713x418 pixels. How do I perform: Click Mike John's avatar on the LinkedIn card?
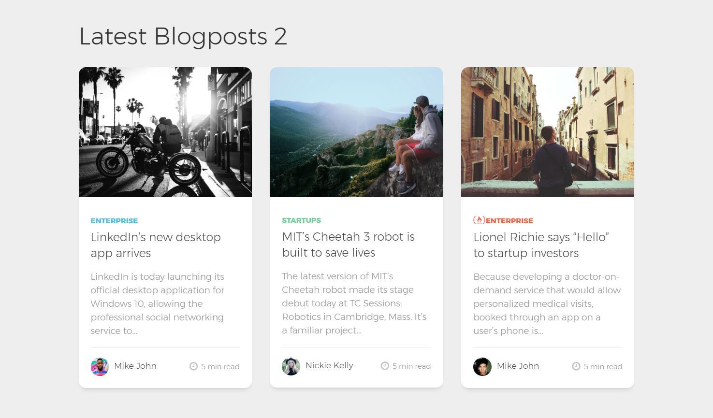100,367
